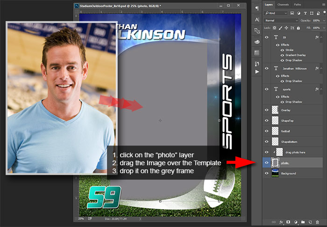This screenshot has height=227, width=327.
Task: Switch to the Channels tab
Action: pyautogui.click(x=283, y=5)
